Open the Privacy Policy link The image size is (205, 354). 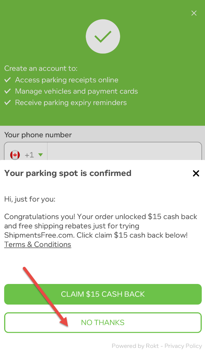tap(183, 346)
